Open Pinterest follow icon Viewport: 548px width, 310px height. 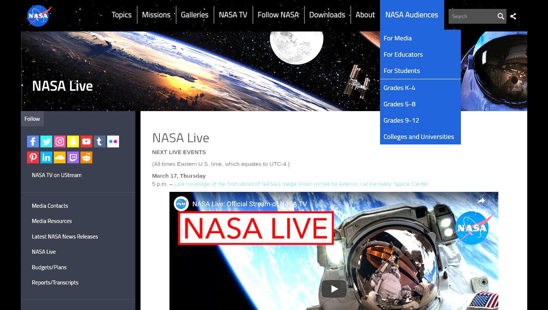pos(33,157)
